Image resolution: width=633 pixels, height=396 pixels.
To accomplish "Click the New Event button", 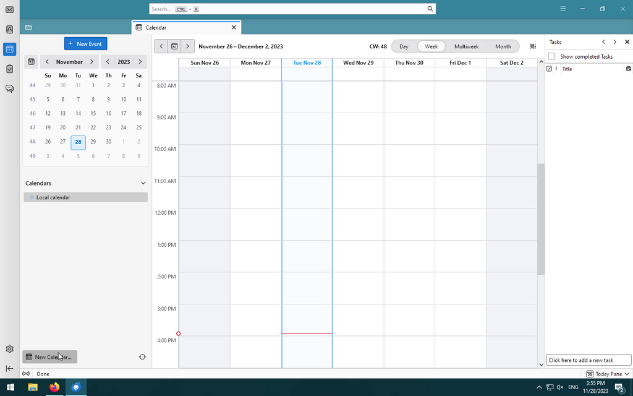I will [85, 44].
